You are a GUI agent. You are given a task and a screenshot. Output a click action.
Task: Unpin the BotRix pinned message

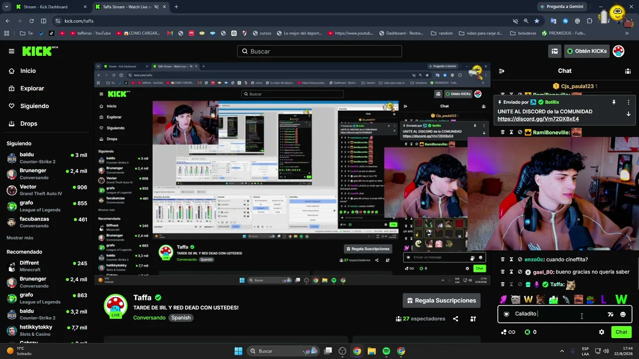click(614, 102)
